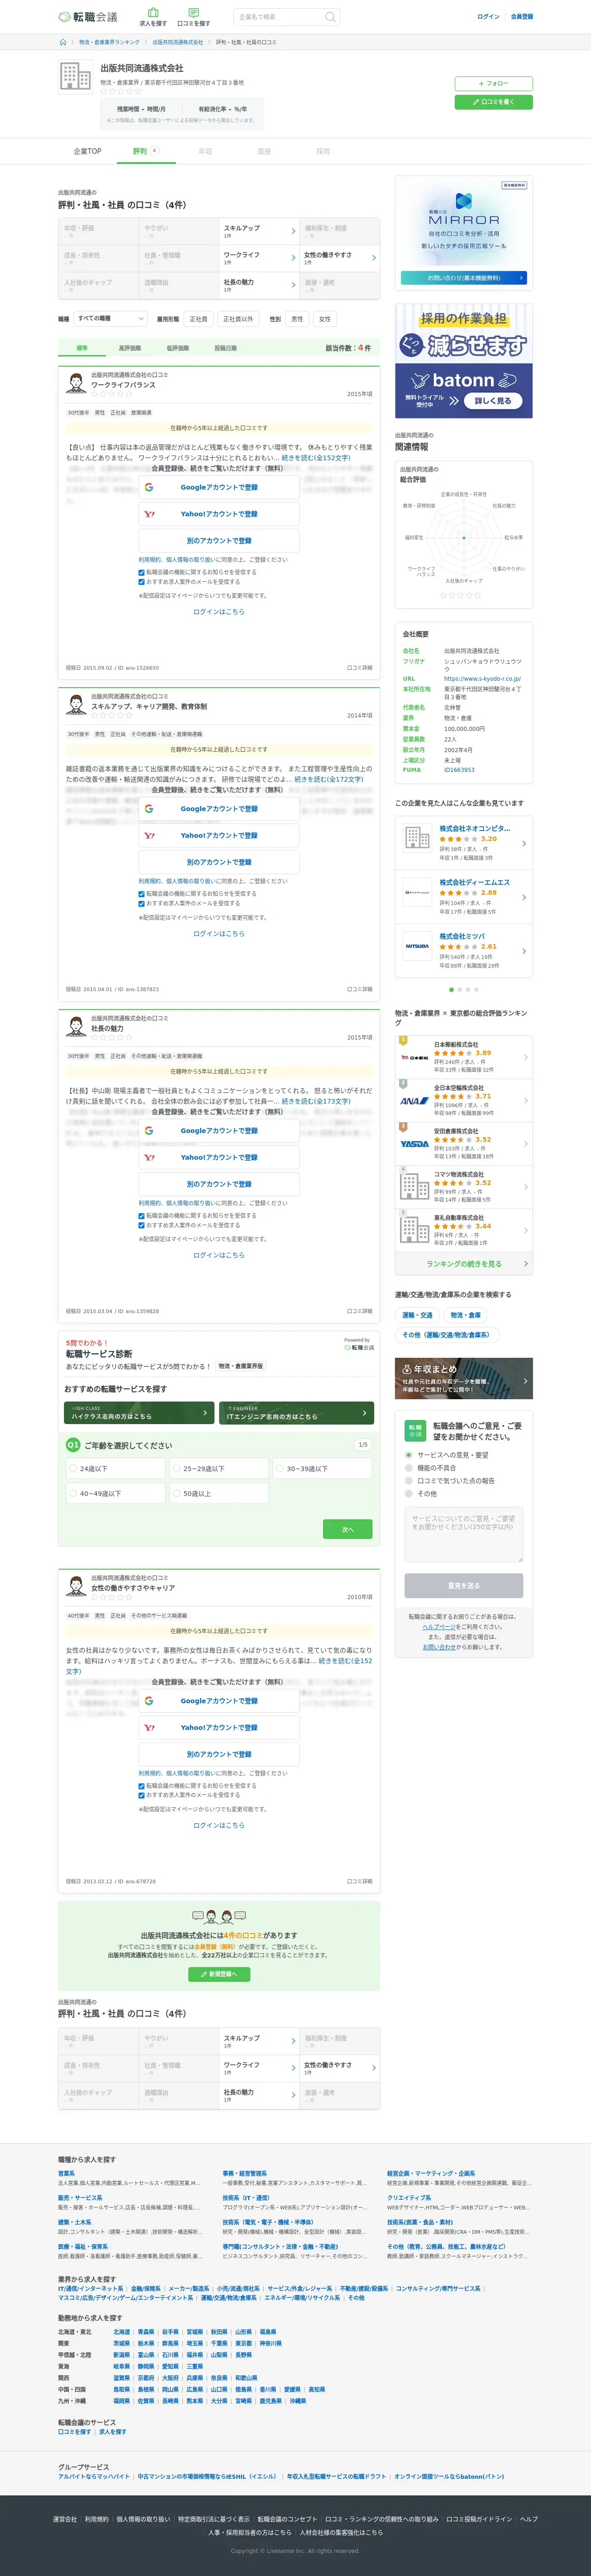Viewport: 591px width, 2576px height.
Task: Select the 24歳以下 age option
Action: point(115,1469)
